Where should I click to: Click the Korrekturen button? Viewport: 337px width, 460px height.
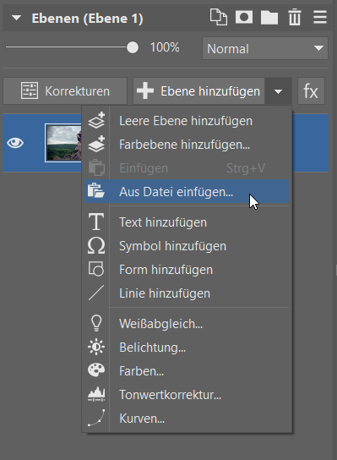coord(65,91)
